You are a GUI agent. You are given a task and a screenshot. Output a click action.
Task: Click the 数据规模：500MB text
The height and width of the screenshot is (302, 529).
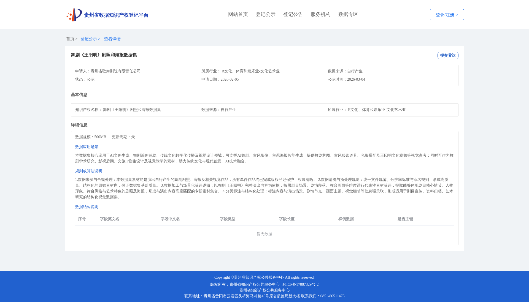(91, 137)
